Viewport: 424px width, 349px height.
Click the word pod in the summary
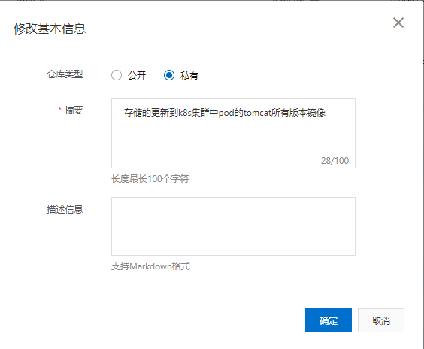click(x=226, y=113)
